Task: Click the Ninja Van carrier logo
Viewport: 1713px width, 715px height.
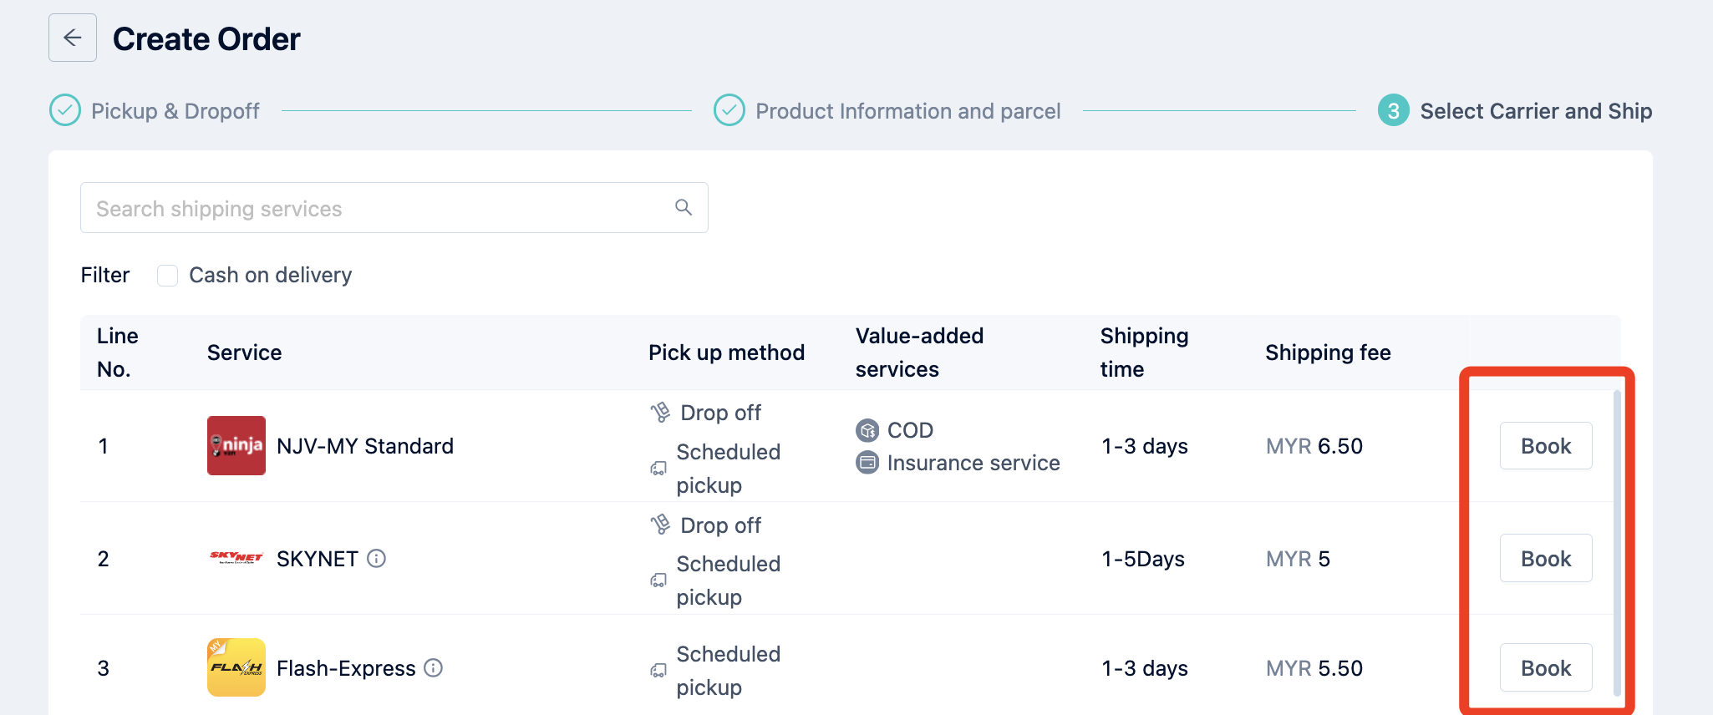Action: coord(236,445)
